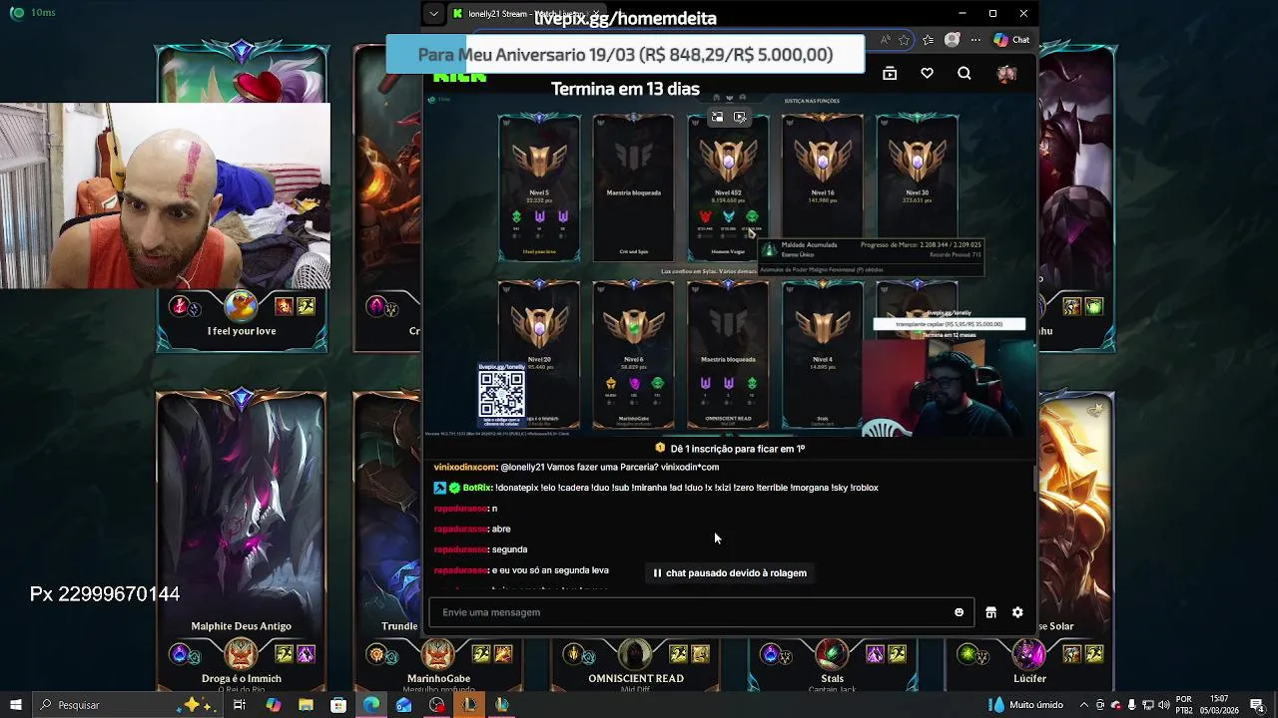The width and height of the screenshot is (1278, 718).
Task: Click the vinixodinxcom username in chat
Action: (x=464, y=467)
